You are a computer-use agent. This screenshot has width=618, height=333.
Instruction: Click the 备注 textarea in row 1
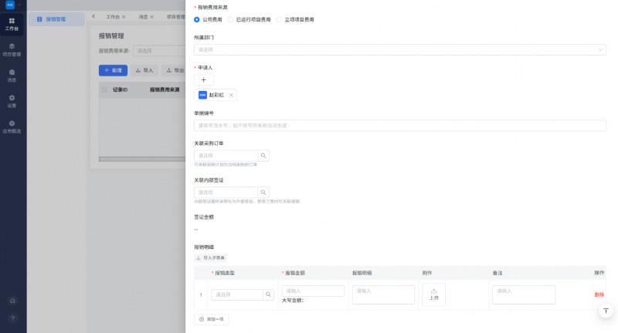coord(524,294)
